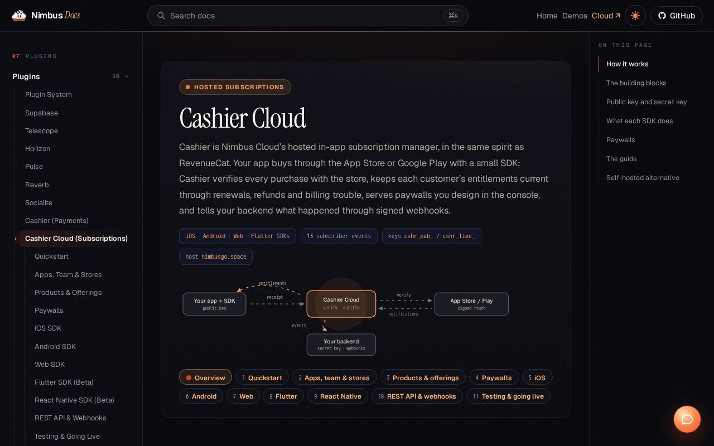The image size is (714, 446).
Task: Open step 4 Paywalls pill
Action: click(x=494, y=377)
